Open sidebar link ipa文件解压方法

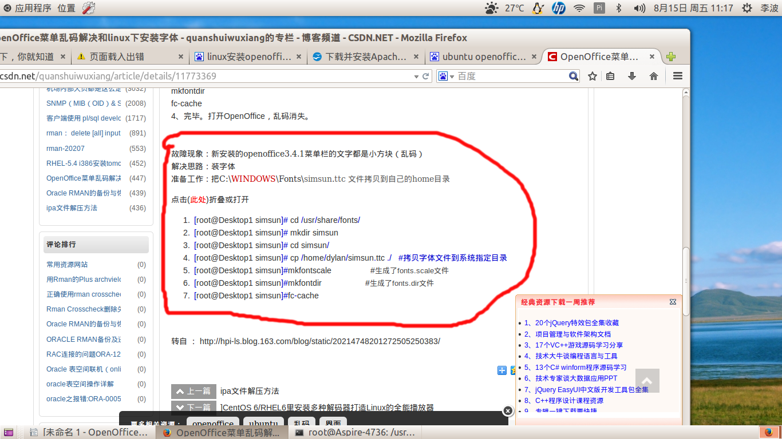point(72,207)
